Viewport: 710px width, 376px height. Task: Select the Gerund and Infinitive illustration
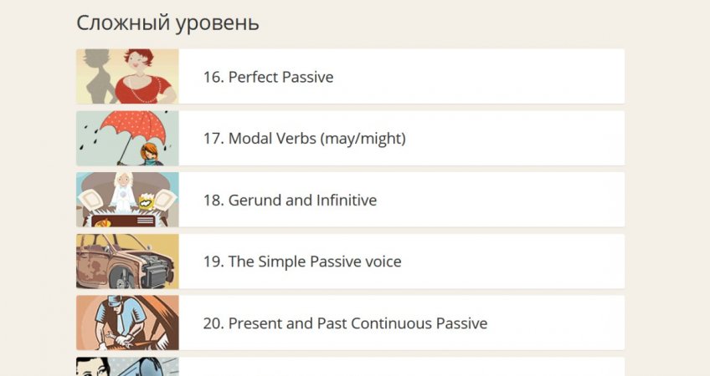[127, 200]
